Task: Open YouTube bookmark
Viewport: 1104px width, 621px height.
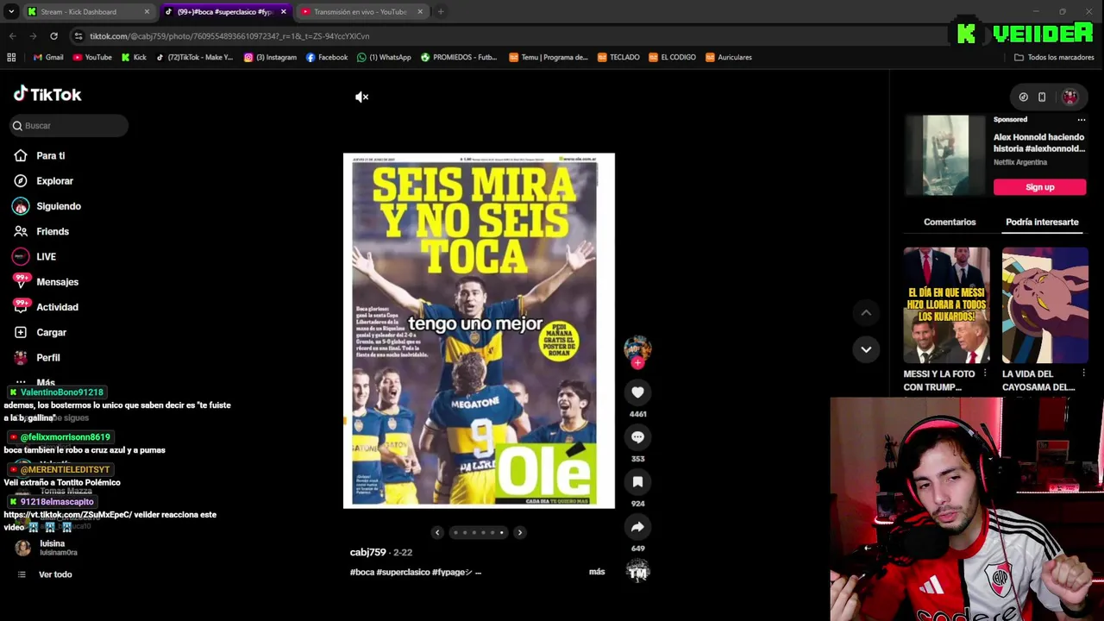Action: [92, 58]
